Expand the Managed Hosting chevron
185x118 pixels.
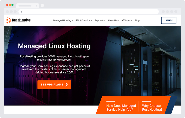coord(72,21)
